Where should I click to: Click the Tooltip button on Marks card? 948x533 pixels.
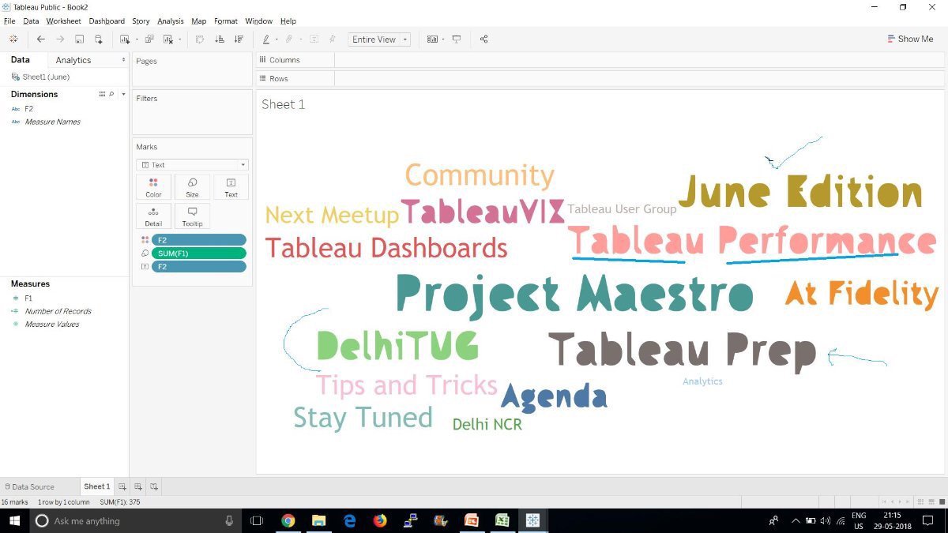pyautogui.click(x=192, y=216)
